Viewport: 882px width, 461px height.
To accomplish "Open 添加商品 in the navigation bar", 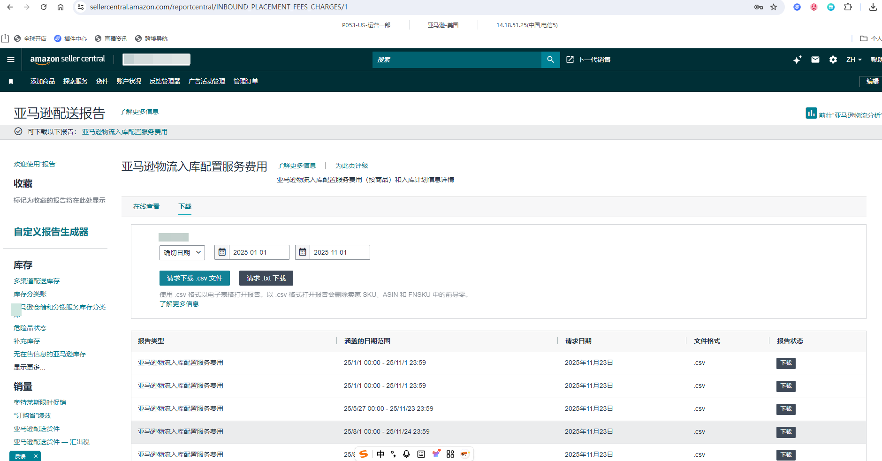I will point(43,81).
